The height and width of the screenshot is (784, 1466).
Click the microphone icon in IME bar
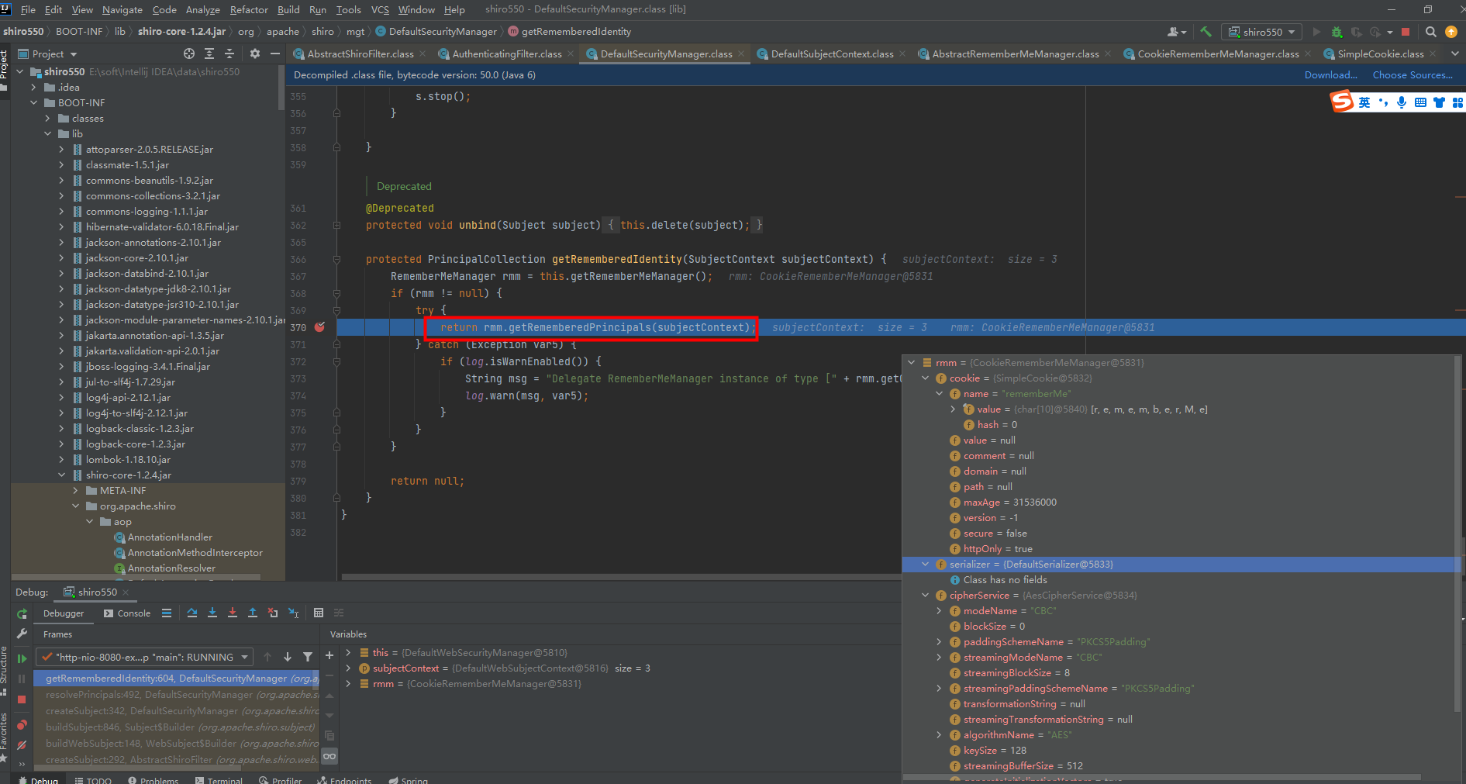point(1402,102)
